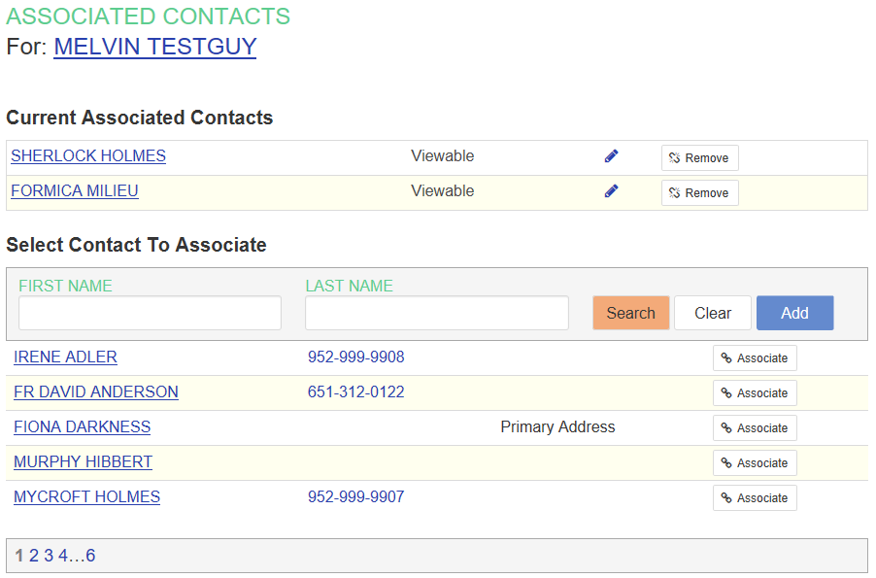876x578 pixels.
Task: Click Irene Adler's phone number
Action: [x=355, y=357]
